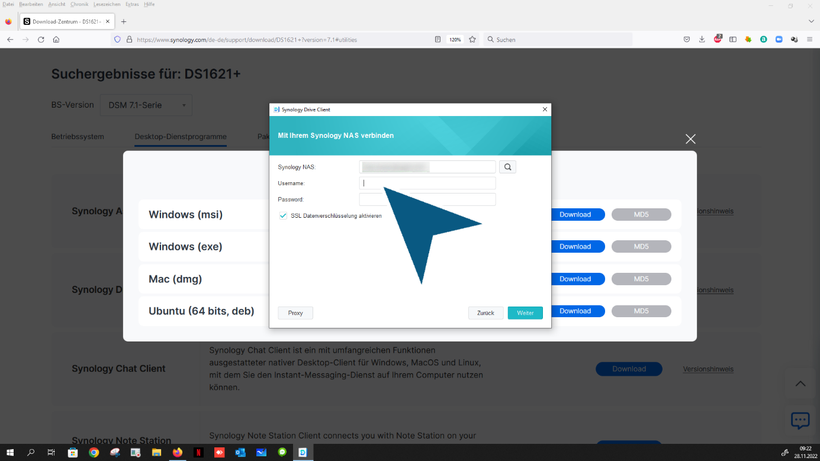
Task: Go to the Firefox home page icon
Action: (x=56, y=40)
